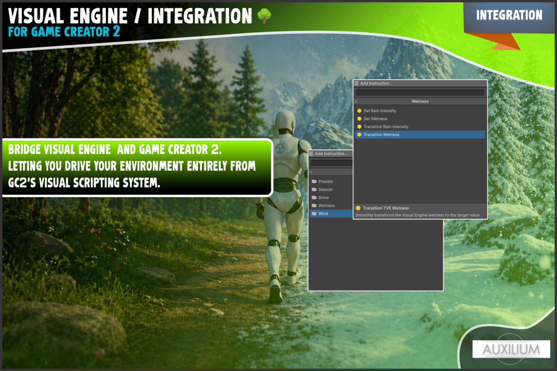This screenshot has height=371, width=557.
Task: Click the back chevron in the rear instruction window
Action: [x=311, y=172]
